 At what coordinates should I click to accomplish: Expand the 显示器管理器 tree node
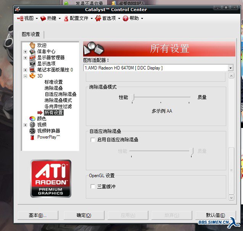pos(26,58)
